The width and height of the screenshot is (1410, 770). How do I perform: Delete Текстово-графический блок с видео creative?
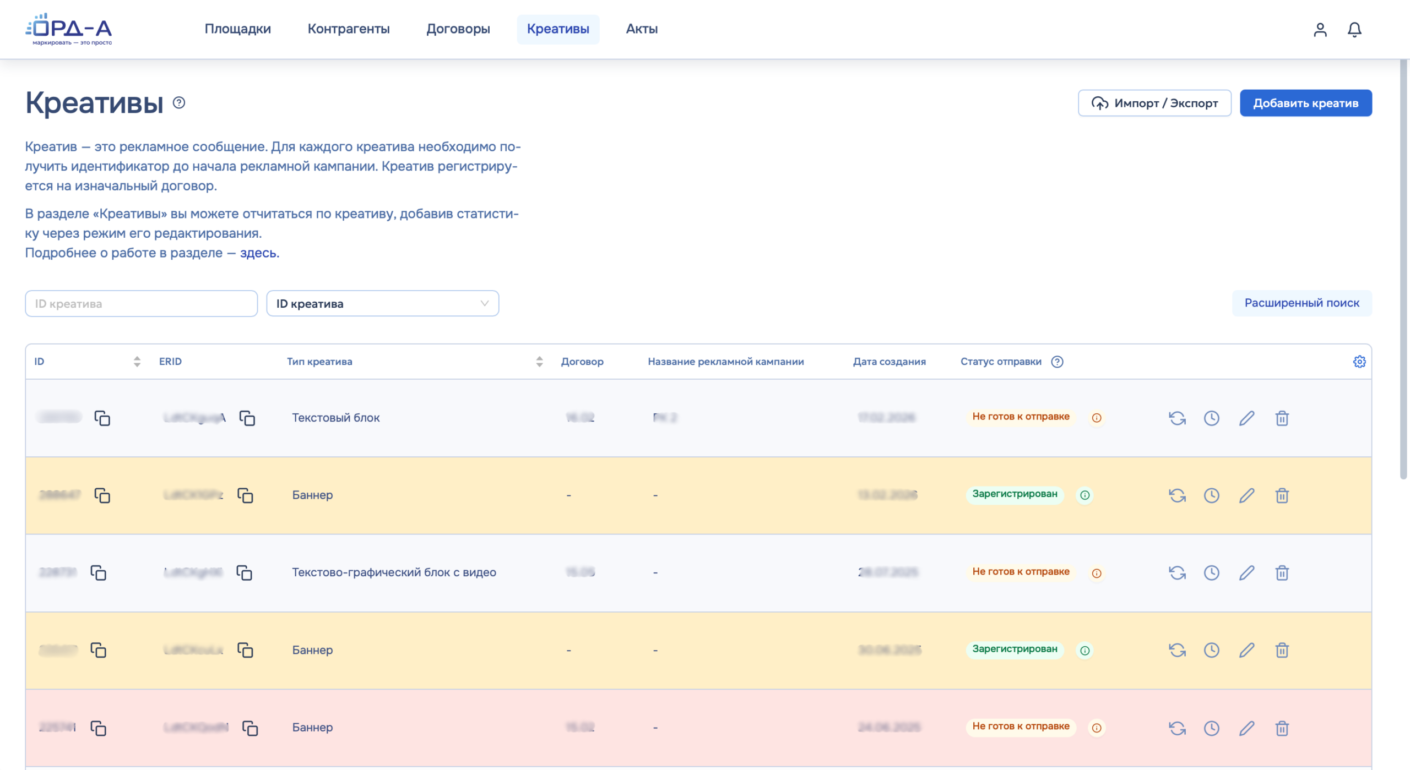pyautogui.click(x=1282, y=572)
